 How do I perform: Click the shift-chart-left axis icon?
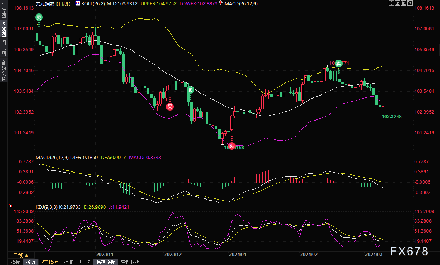398,3
